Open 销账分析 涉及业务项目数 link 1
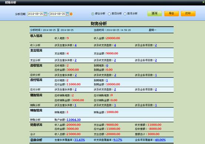Image resolution: width=205 pixels, height=144 pixels. coord(156,105)
